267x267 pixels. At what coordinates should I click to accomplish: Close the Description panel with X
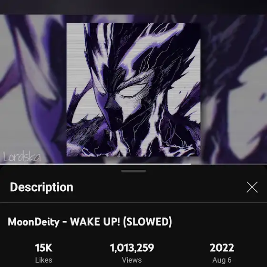tap(252, 187)
